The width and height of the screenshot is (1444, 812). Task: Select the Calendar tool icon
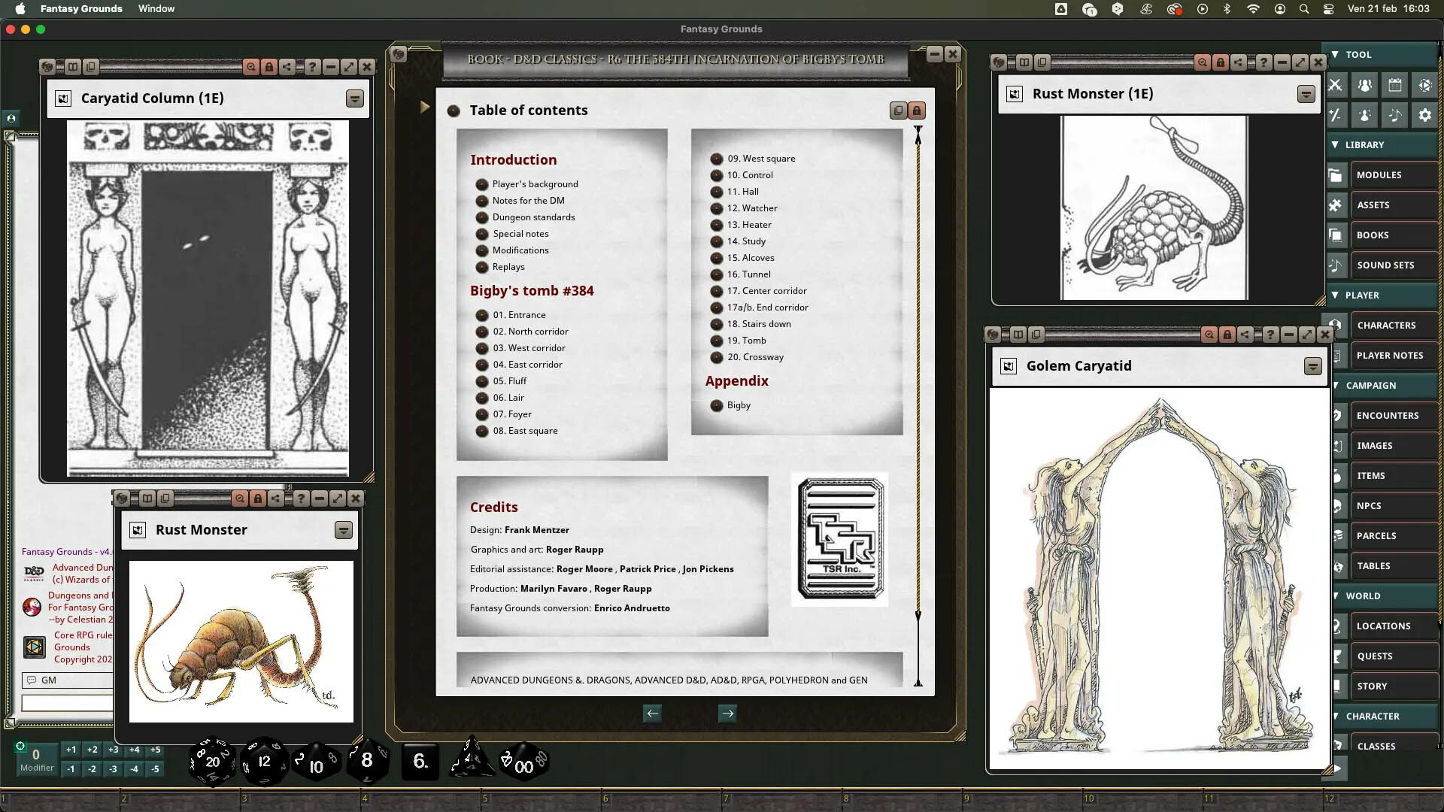1394,85
